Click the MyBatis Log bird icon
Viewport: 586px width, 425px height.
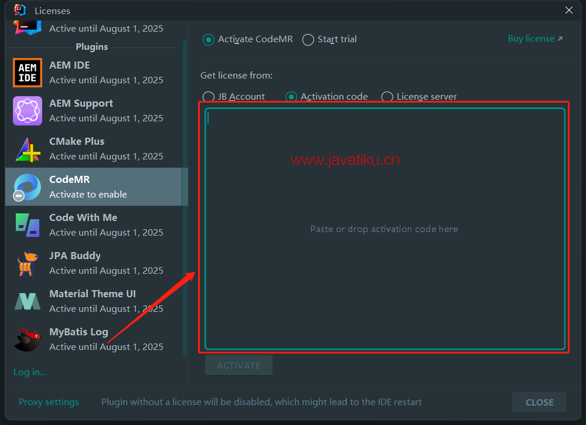[x=28, y=339]
